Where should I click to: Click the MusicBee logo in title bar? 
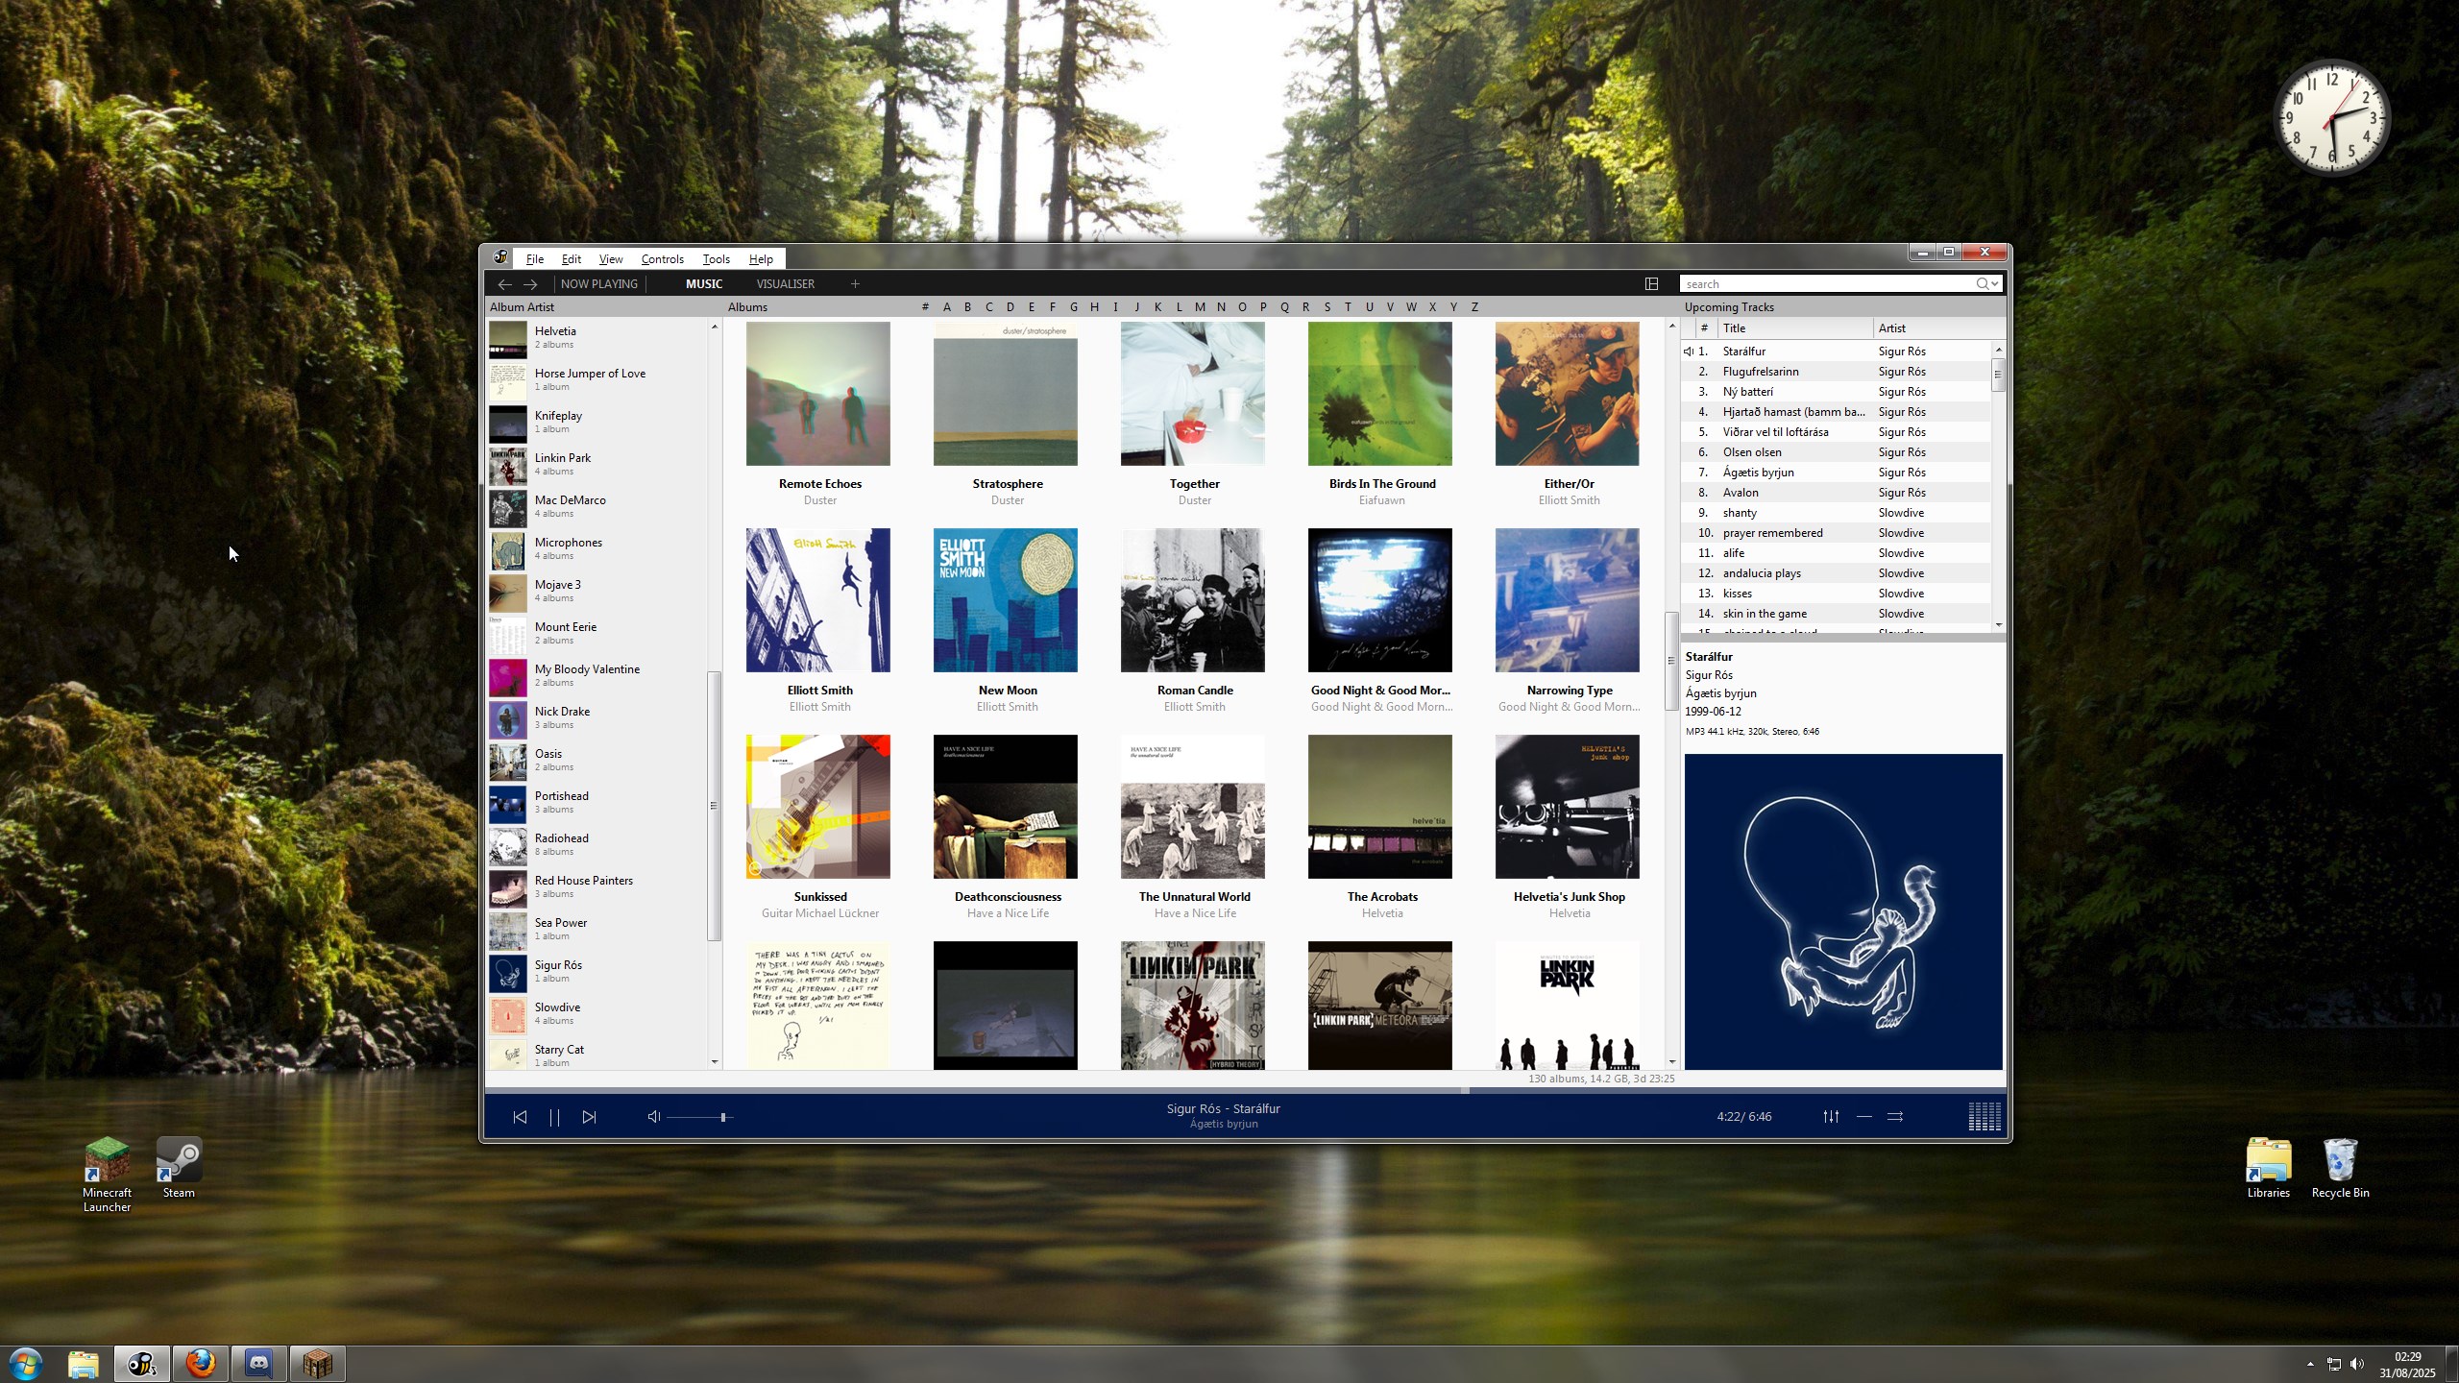tap(500, 257)
